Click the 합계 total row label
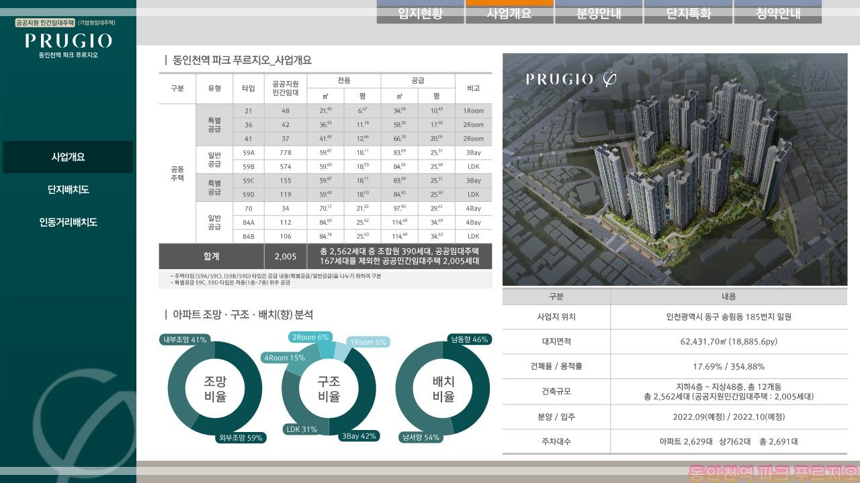The height and width of the screenshot is (483, 860). (212, 256)
